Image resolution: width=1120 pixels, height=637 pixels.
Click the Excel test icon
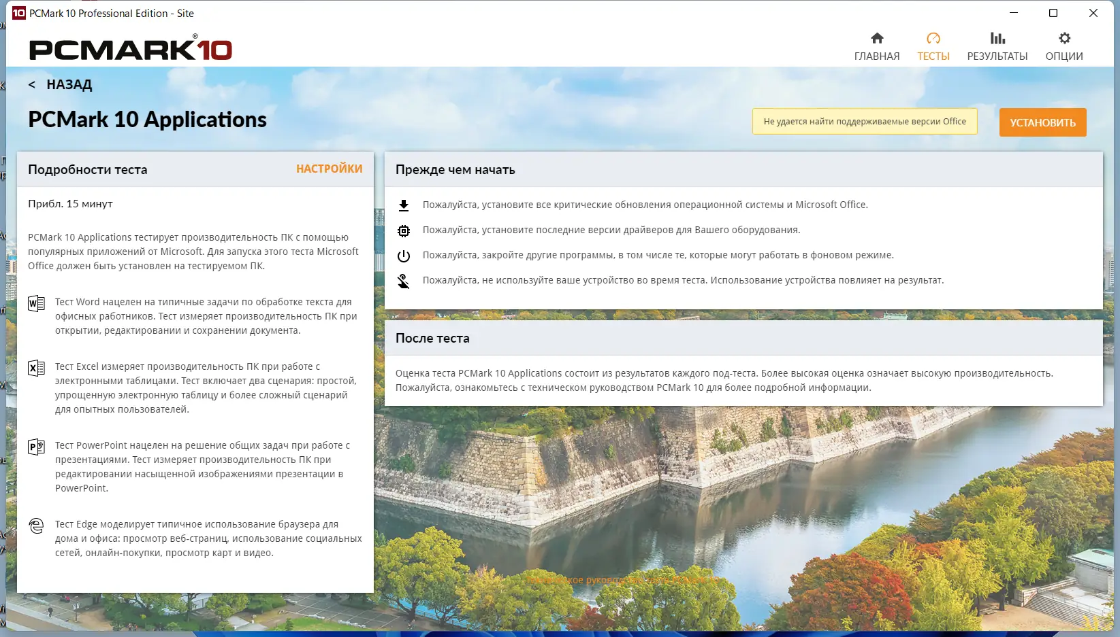click(x=36, y=368)
